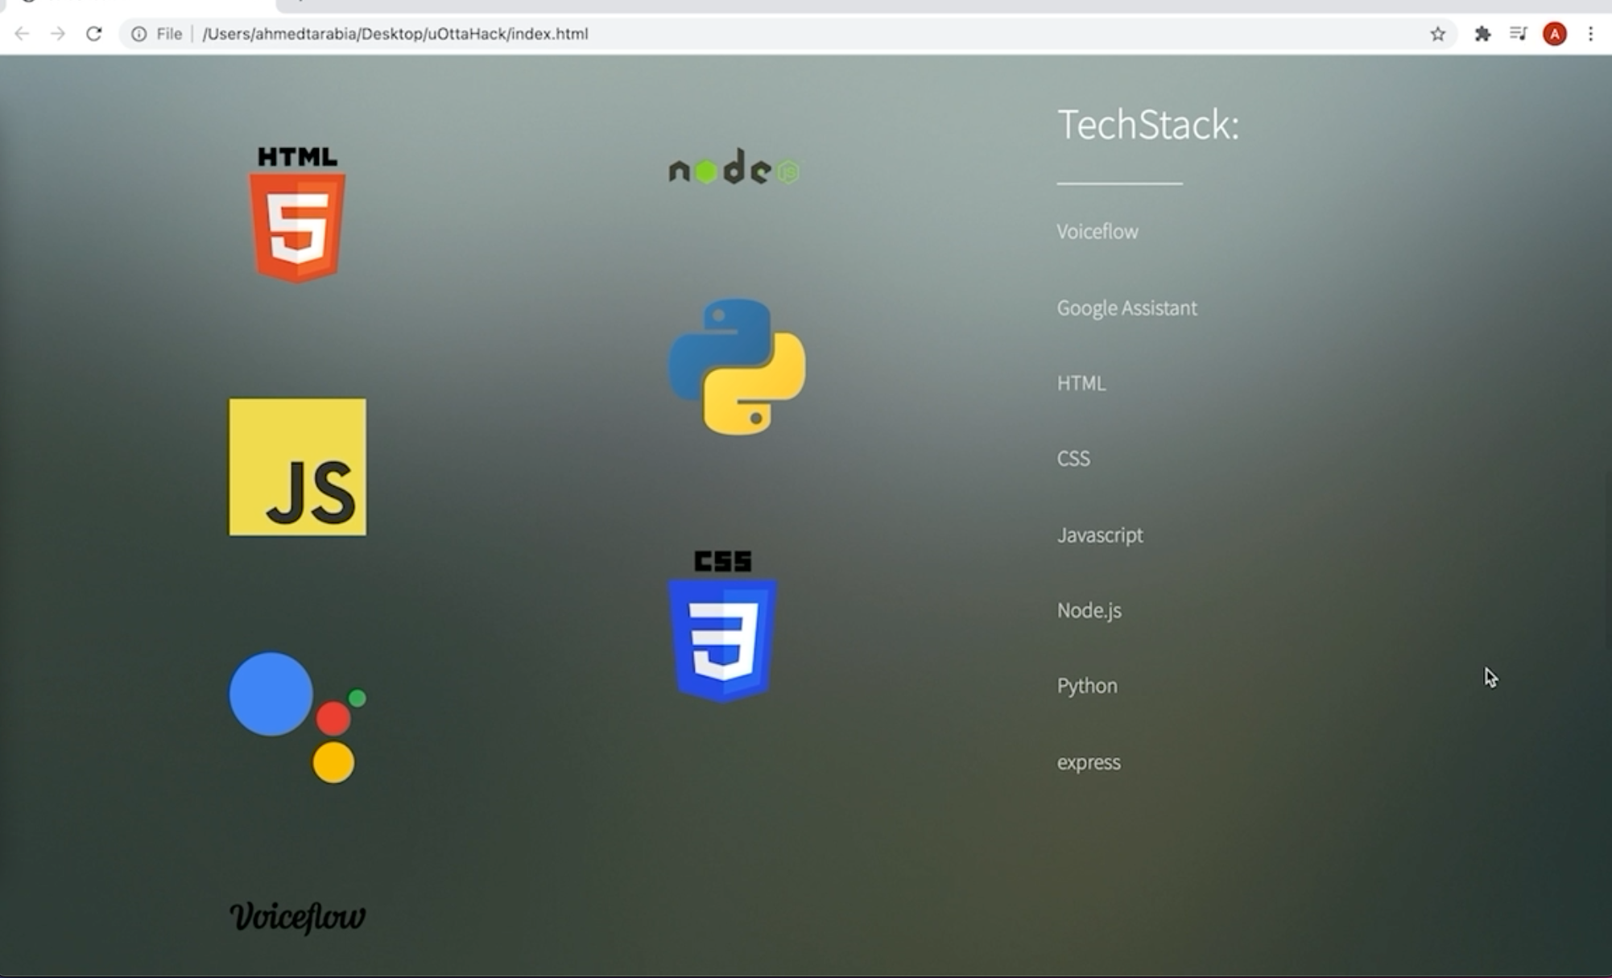Open Chrome three-dot menu
This screenshot has width=1612, height=978.
coord(1590,34)
